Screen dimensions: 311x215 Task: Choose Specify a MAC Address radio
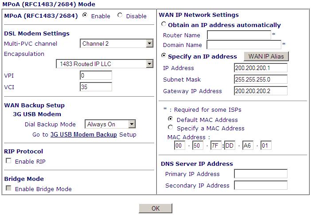point(171,128)
